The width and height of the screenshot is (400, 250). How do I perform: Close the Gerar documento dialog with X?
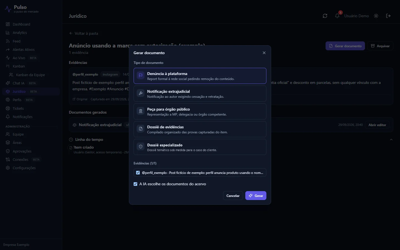tap(264, 53)
